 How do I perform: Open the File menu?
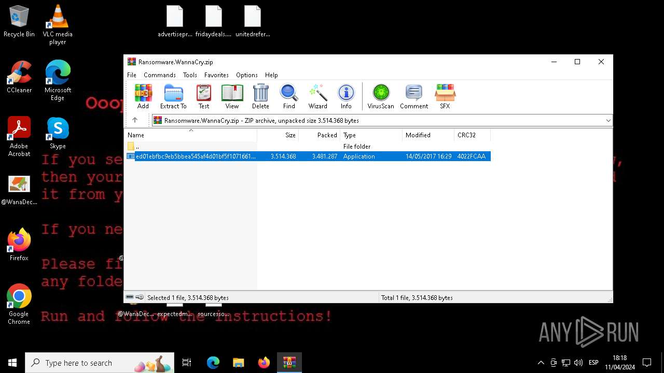click(132, 75)
